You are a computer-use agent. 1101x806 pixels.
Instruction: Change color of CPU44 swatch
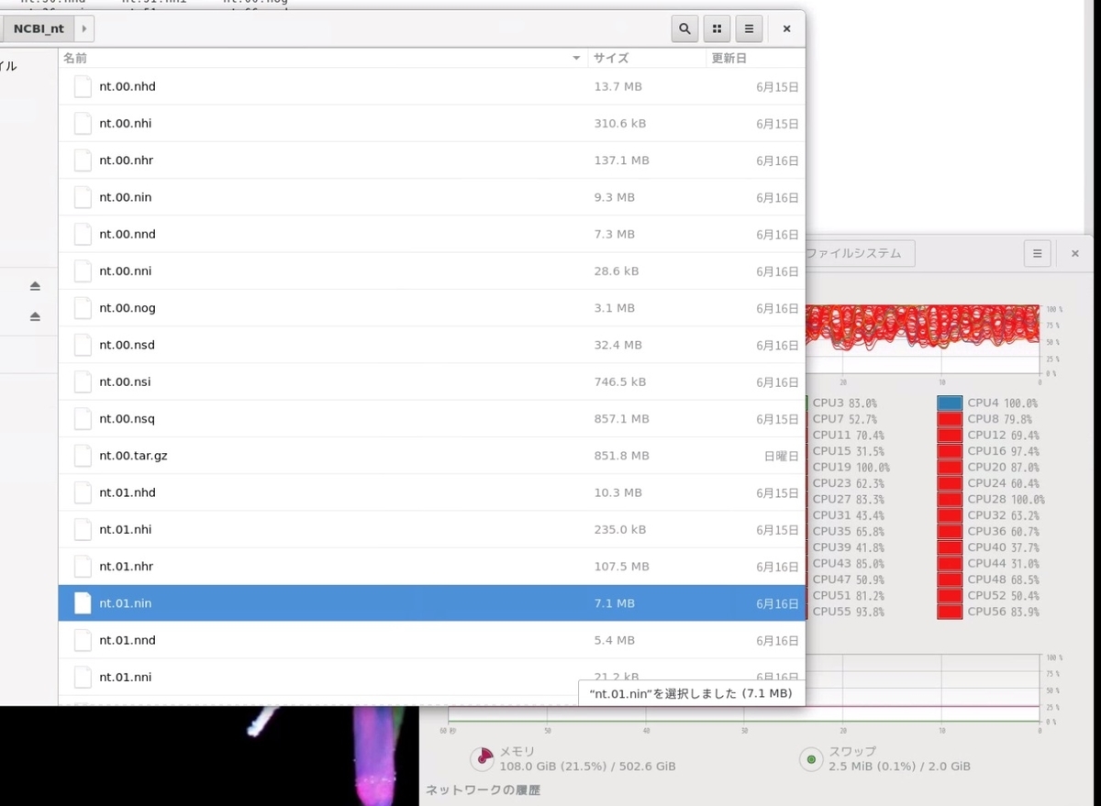[x=950, y=563]
